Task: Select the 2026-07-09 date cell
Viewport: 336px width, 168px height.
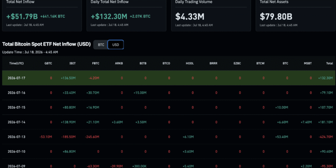Action: coord(17,166)
